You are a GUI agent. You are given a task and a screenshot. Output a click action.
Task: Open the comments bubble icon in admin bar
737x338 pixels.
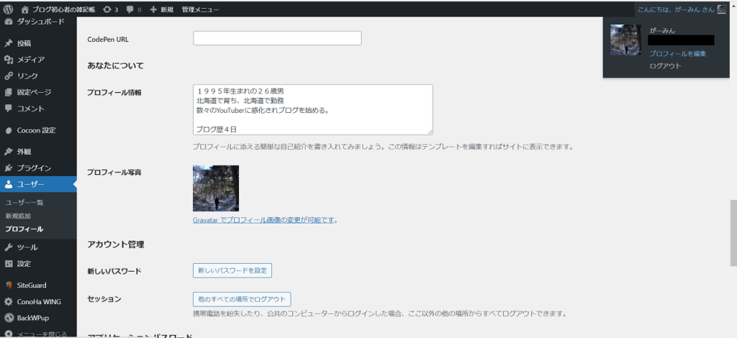130,9
